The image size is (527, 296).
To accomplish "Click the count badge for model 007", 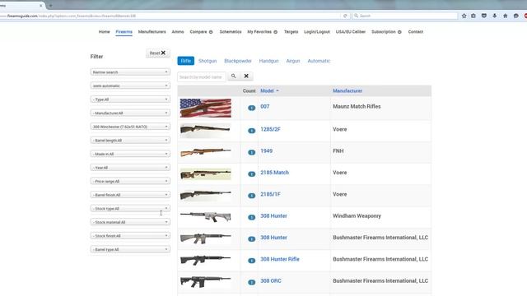I will (x=251, y=108).
